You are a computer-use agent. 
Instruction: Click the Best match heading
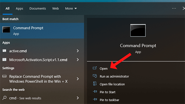10,19
